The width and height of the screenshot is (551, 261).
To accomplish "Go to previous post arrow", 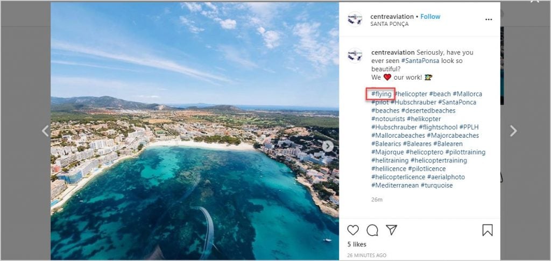I will (45, 131).
